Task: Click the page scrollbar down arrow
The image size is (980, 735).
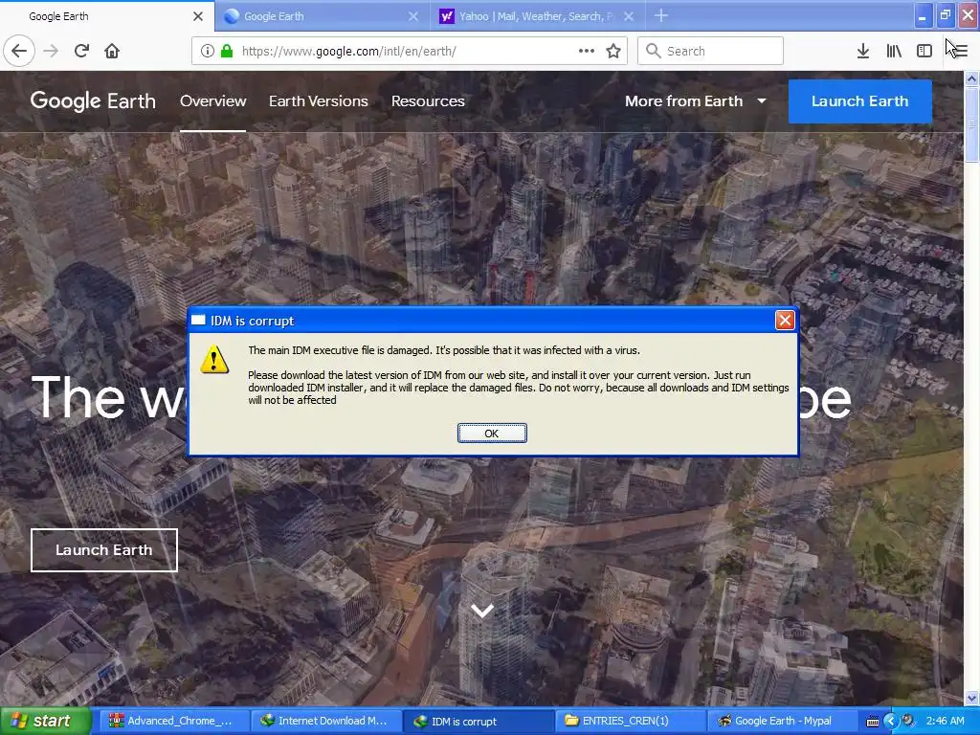Action: [x=971, y=698]
